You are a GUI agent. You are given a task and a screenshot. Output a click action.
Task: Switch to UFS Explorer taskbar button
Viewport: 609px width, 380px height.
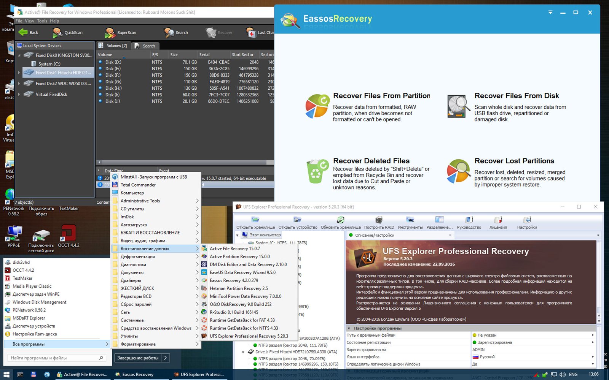pos(199,374)
